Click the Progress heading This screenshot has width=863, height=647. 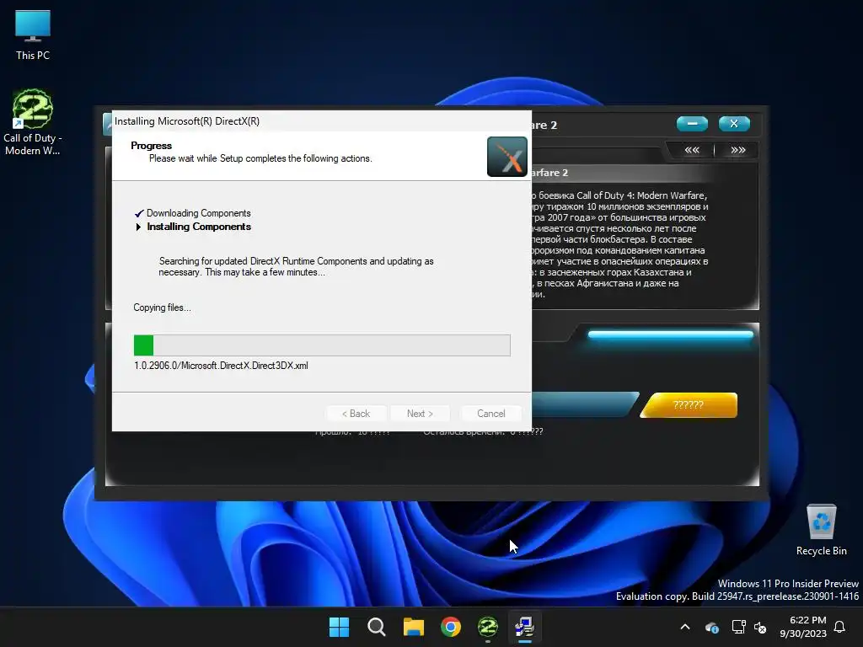click(x=152, y=145)
